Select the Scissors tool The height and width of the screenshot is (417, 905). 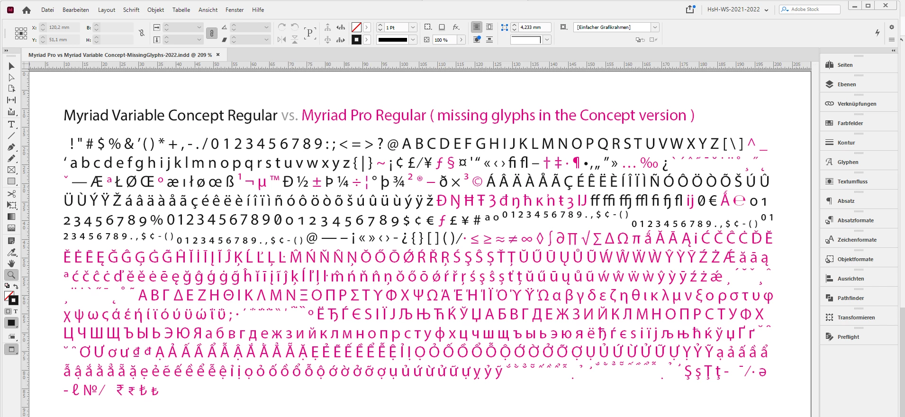[x=11, y=193]
